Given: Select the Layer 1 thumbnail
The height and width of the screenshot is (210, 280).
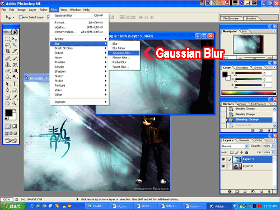Looking at the screenshot, I should (237, 159).
